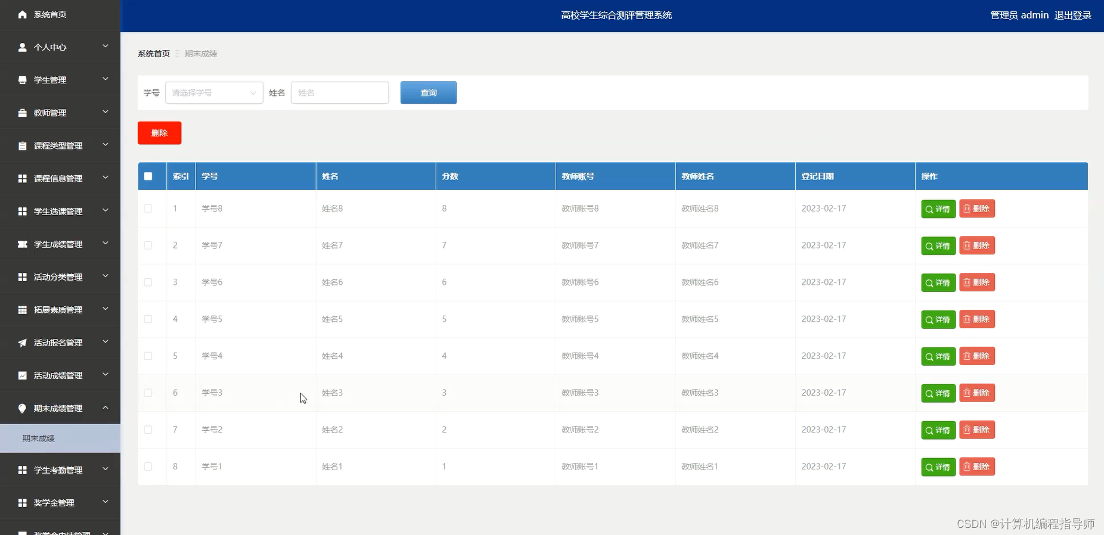Click the 姓名 search input field
Screen dimensions: 1104x535
coord(340,93)
